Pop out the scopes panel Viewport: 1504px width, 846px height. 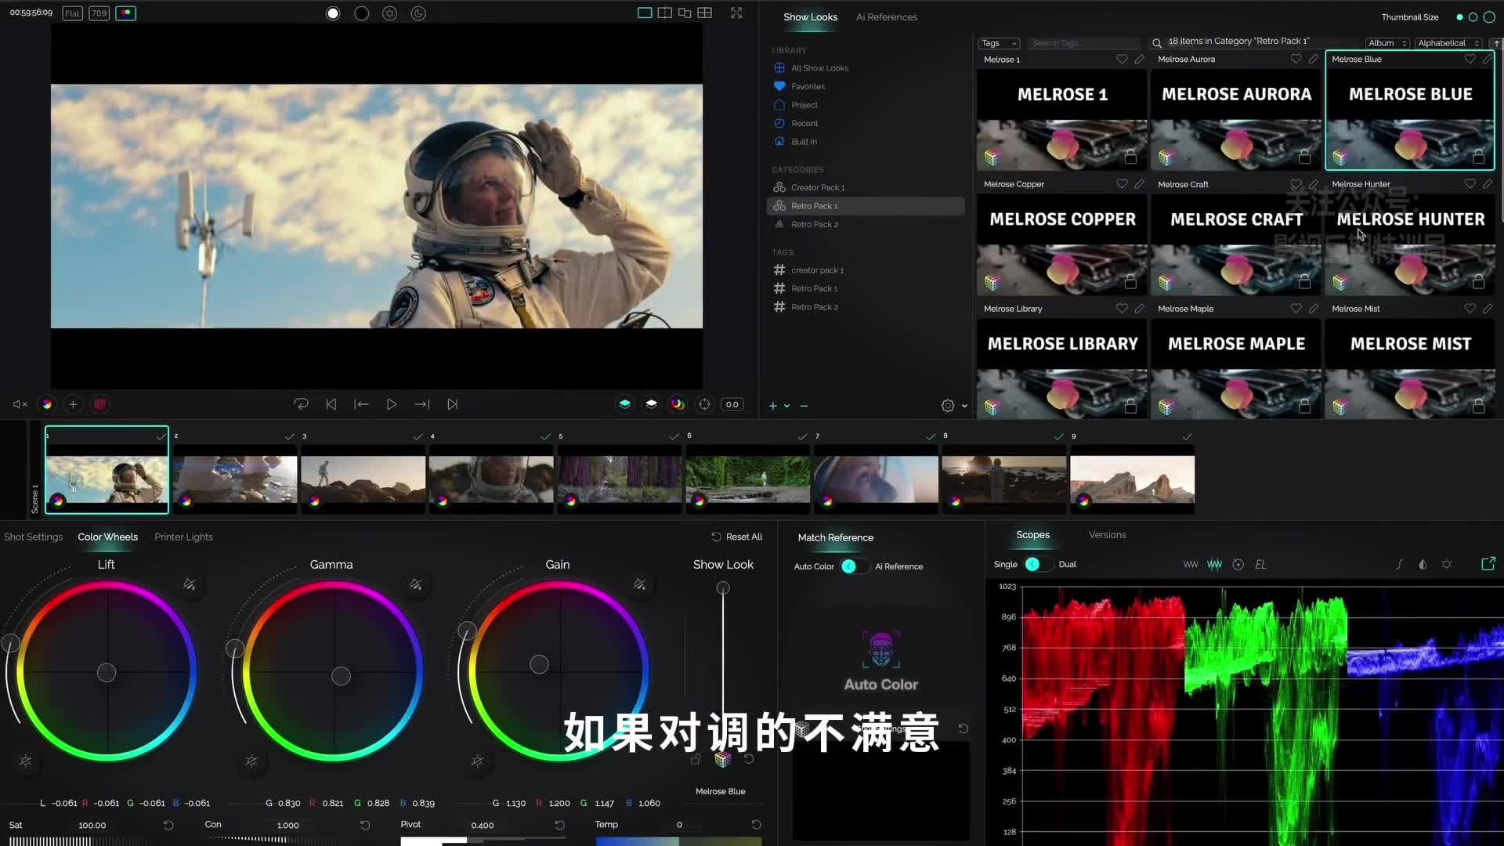[x=1488, y=564]
